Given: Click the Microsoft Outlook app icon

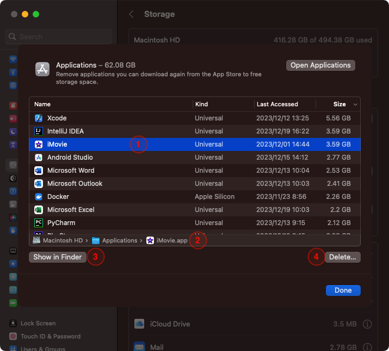Looking at the screenshot, I should click(x=39, y=184).
